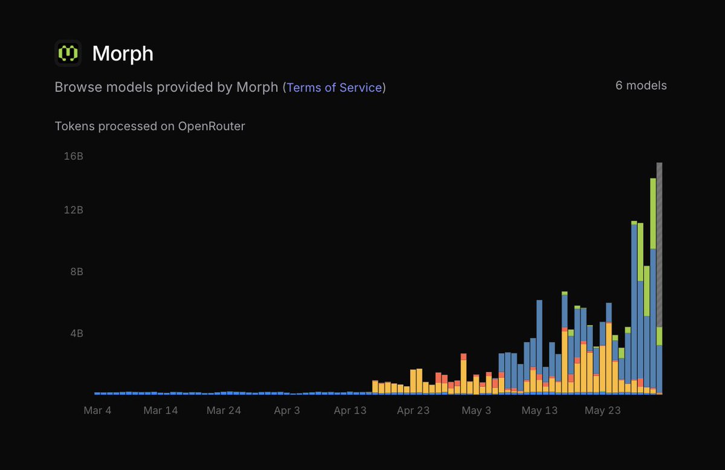This screenshot has width=725, height=470.
Task: Click the 16B y-axis label
Action: click(73, 156)
